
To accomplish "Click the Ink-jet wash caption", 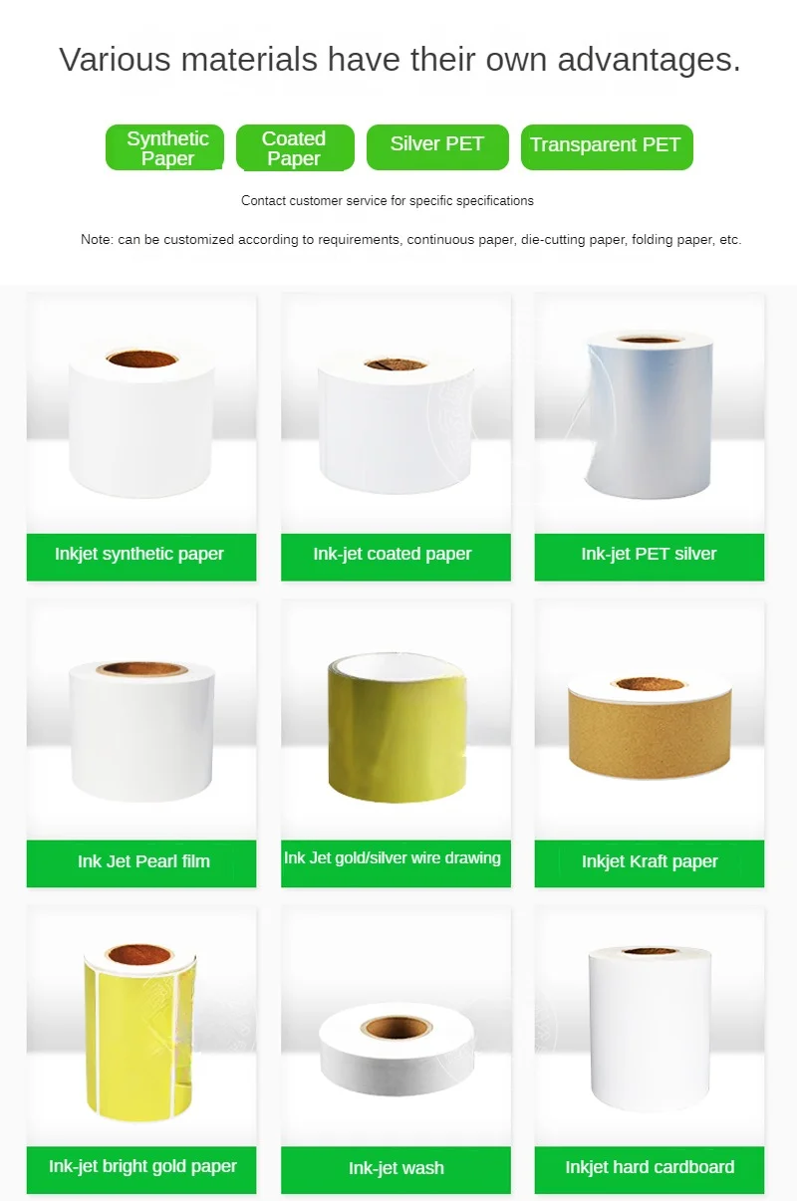I will pos(396,1169).
